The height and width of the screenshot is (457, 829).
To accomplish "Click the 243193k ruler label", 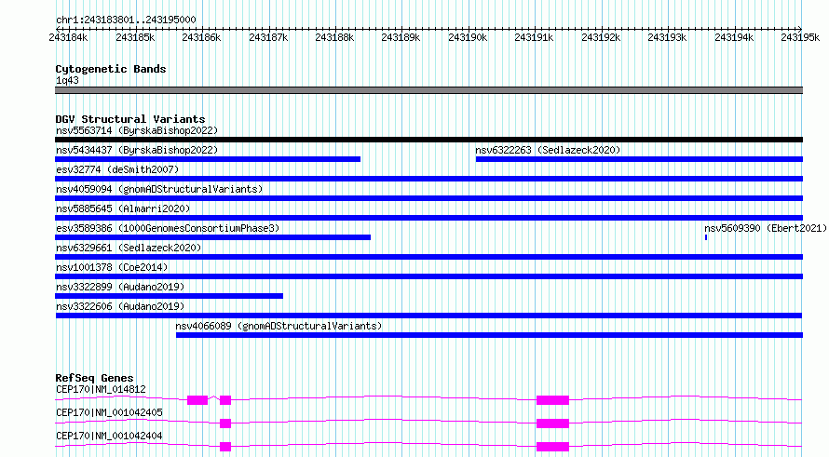I will tap(667, 37).
